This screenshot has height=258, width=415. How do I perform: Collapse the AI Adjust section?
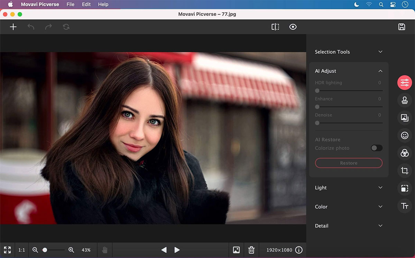[x=349, y=71]
